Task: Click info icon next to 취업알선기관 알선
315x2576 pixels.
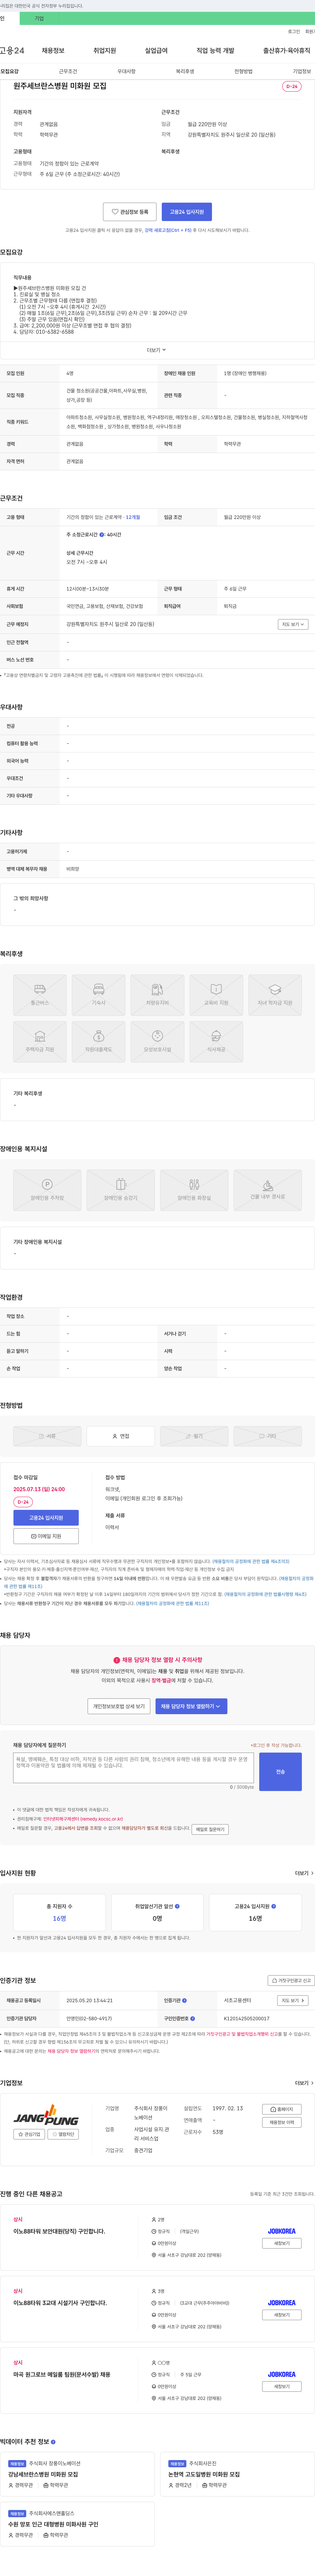Action: click(x=177, y=1906)
